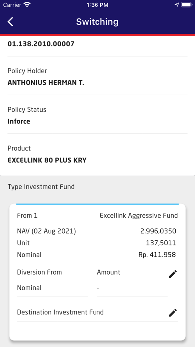Select the policy number 01.138.2010.00007
The image size is (195, 347).
click(x=41, y=44)
